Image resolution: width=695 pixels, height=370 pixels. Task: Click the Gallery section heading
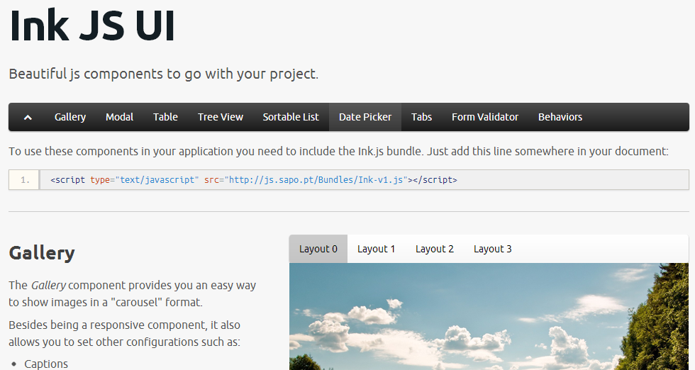click(x=42, y=253)
